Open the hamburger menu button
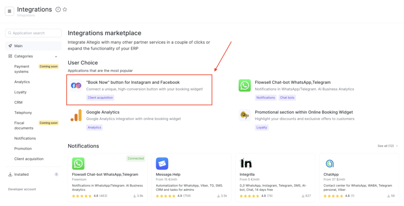404x206 pixels. pyautogui.click(x=9, y=11)
